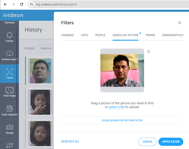Switch to the Demographics tab
Screen dimensions: 189x149
pyautogui.click(x=173, y=35)
